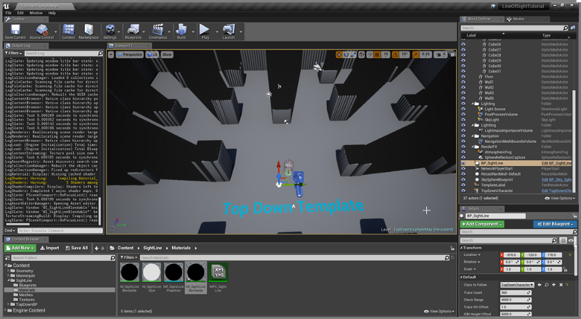Screen dimensions: 581x319
Task: Collapse the Transform section in Details
Action: 462,247
